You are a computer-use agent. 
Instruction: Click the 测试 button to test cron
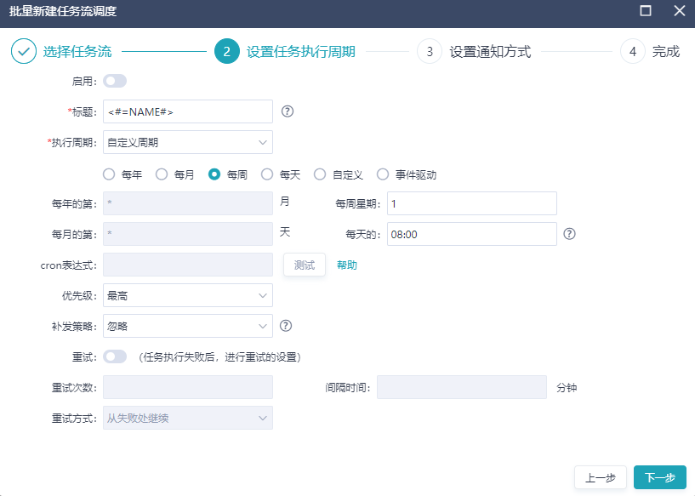[304, 265]
